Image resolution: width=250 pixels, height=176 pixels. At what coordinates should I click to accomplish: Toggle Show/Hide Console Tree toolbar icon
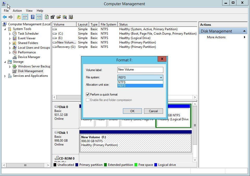25,17
